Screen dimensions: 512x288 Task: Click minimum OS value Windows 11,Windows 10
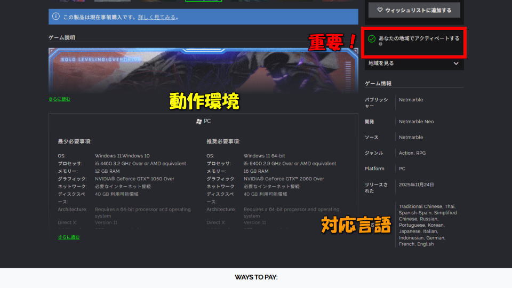tap(122, 156)
